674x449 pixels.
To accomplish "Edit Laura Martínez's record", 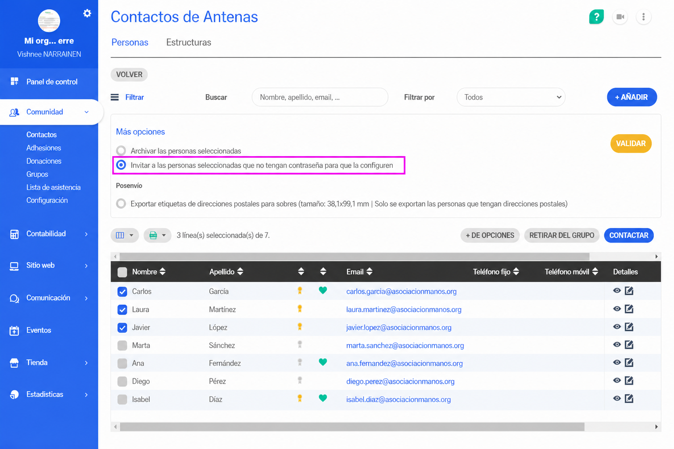I will pyautogui.click(x=629, y=309).
